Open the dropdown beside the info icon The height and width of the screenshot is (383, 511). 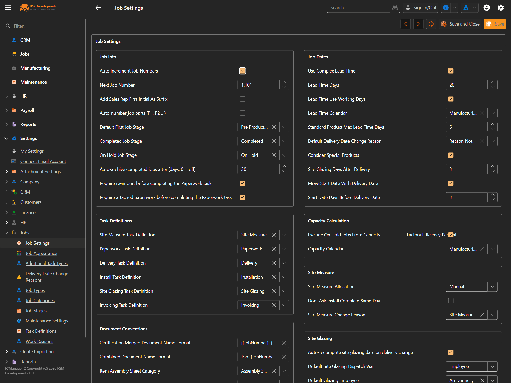(455, 8)
